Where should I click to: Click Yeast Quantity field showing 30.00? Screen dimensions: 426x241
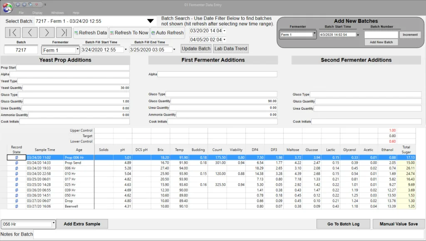[x=76, y=88]
